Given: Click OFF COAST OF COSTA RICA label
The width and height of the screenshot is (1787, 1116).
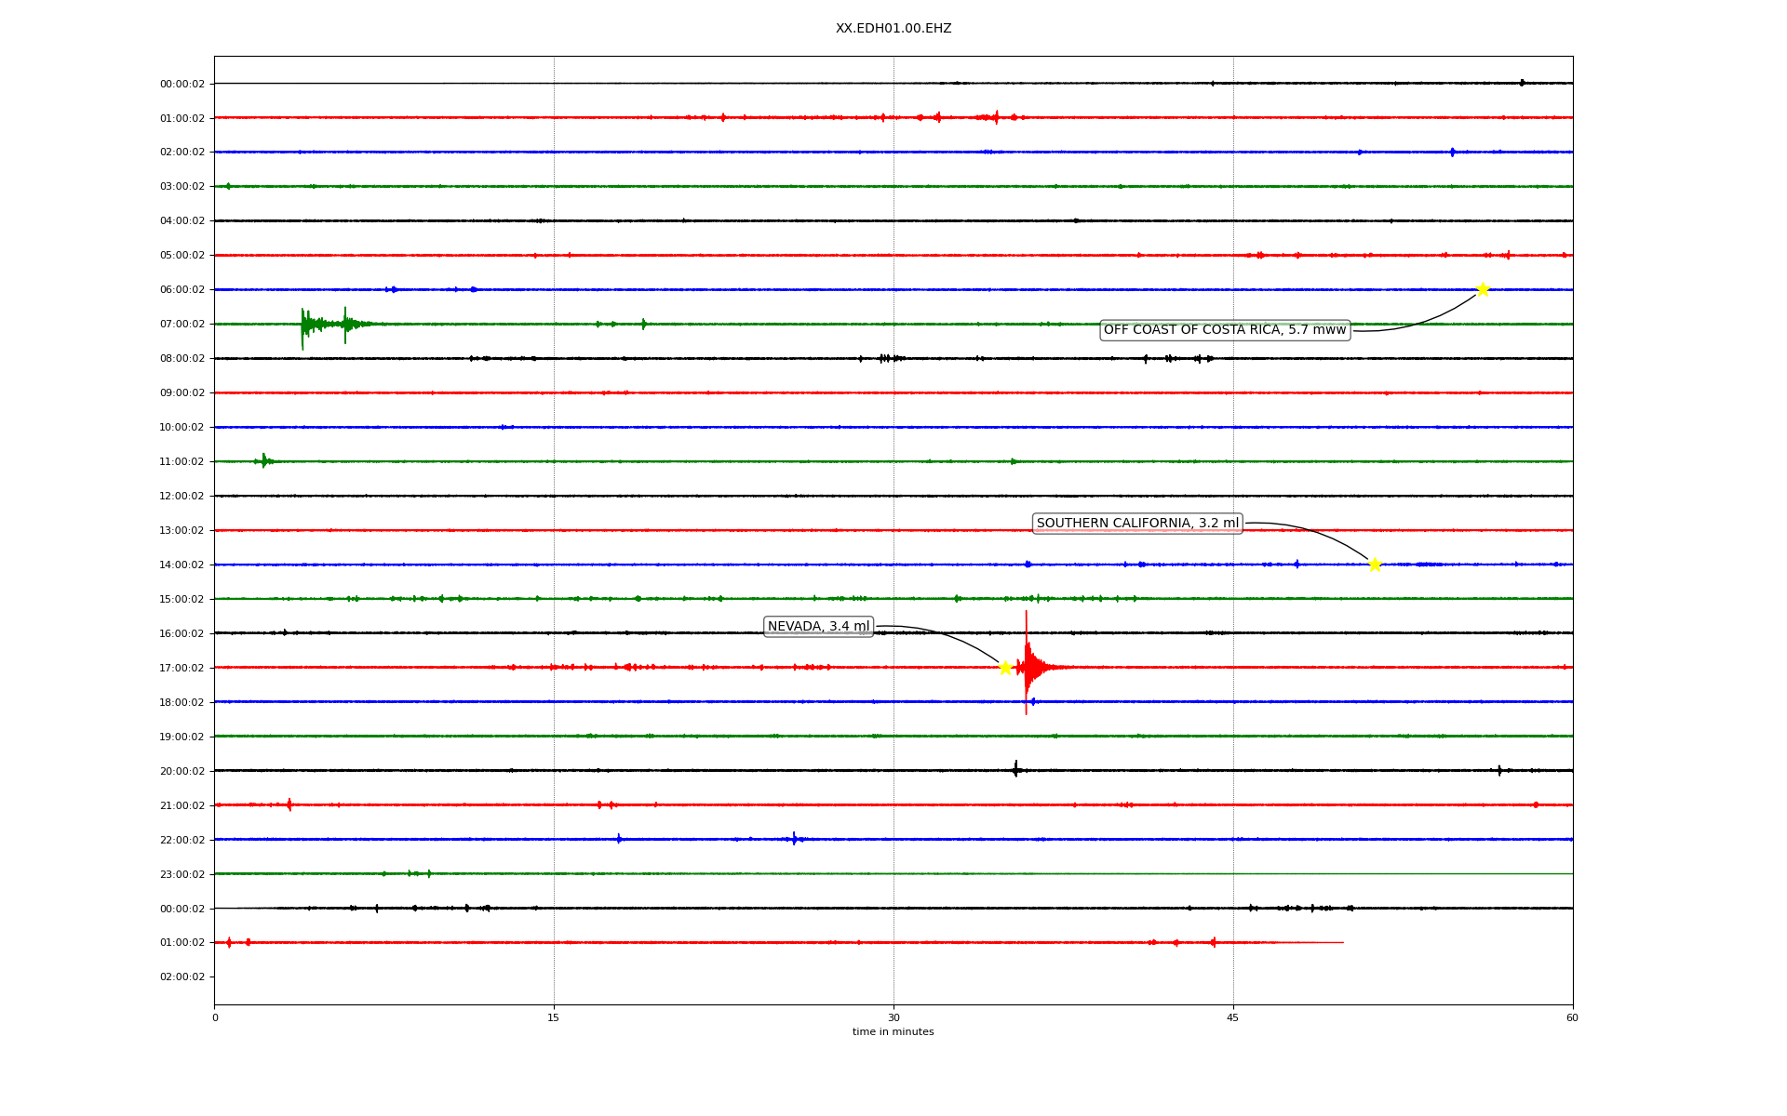Looking at the screenshot, I should pyautogui.click(x=1225, y=330).
